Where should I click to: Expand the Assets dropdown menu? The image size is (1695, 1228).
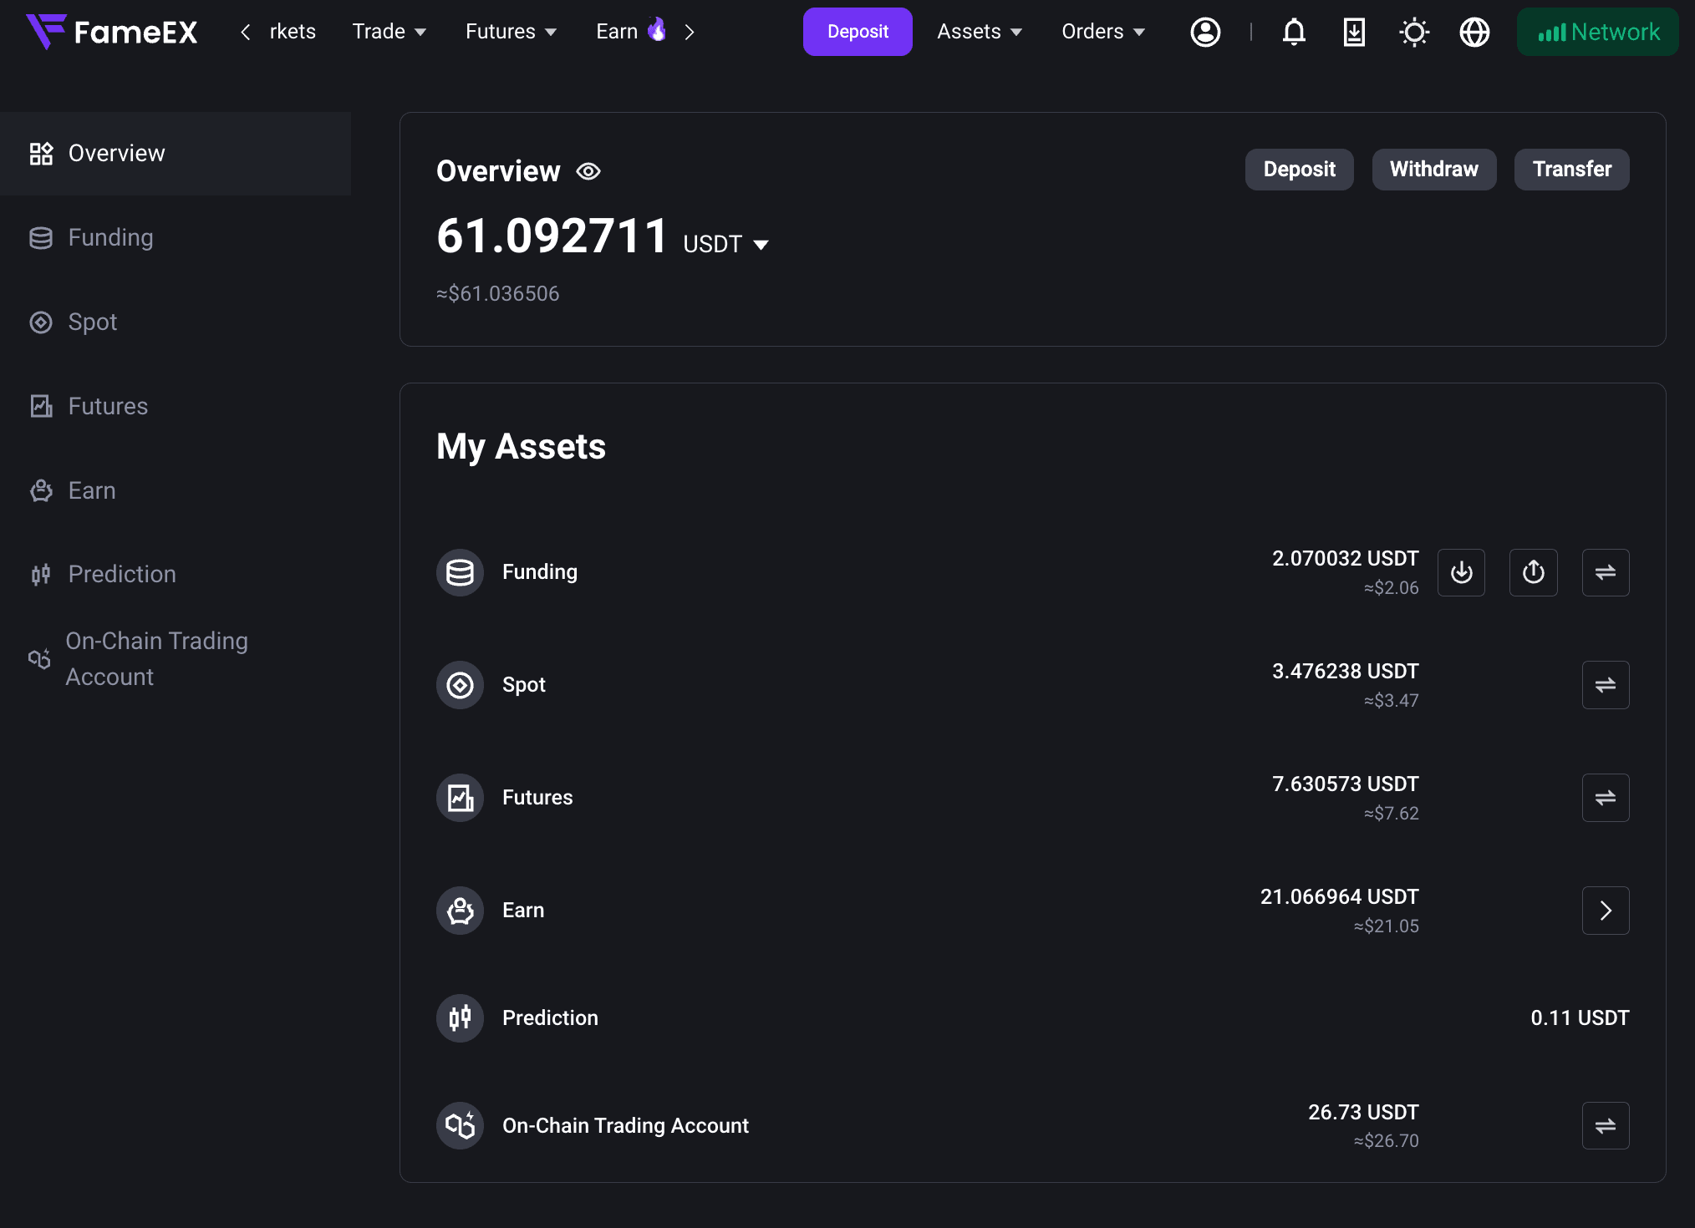tap(980, 32)
